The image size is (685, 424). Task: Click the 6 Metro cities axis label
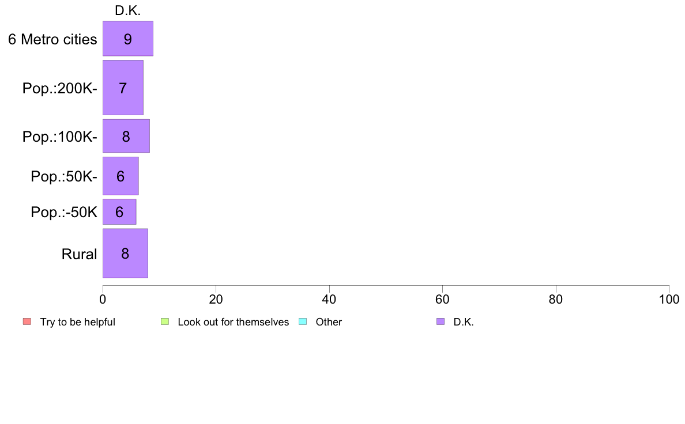52,39
